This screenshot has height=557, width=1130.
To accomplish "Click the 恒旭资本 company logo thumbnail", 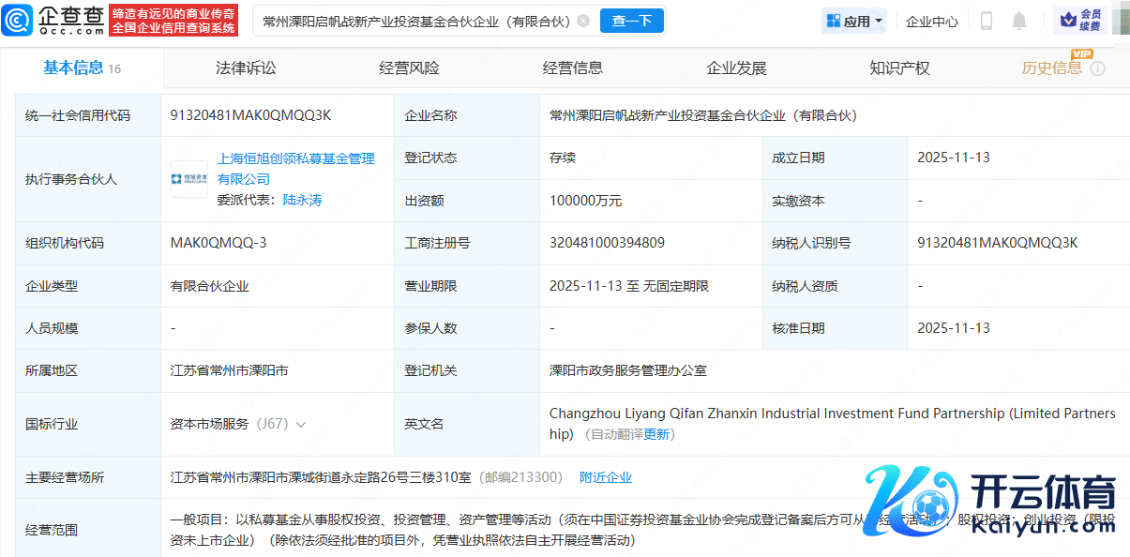I will tap(189, 179).
